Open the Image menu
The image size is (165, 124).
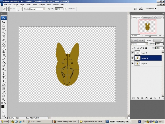pos(16,4)
